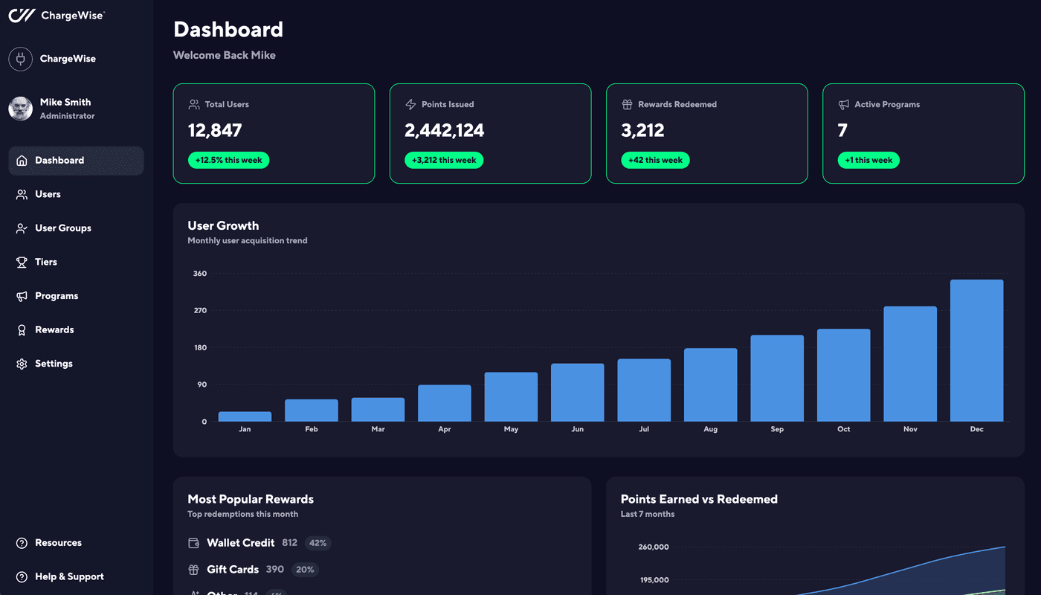Click the December bar in User Growth chart
1041x595 pixels.
(976, 350)
